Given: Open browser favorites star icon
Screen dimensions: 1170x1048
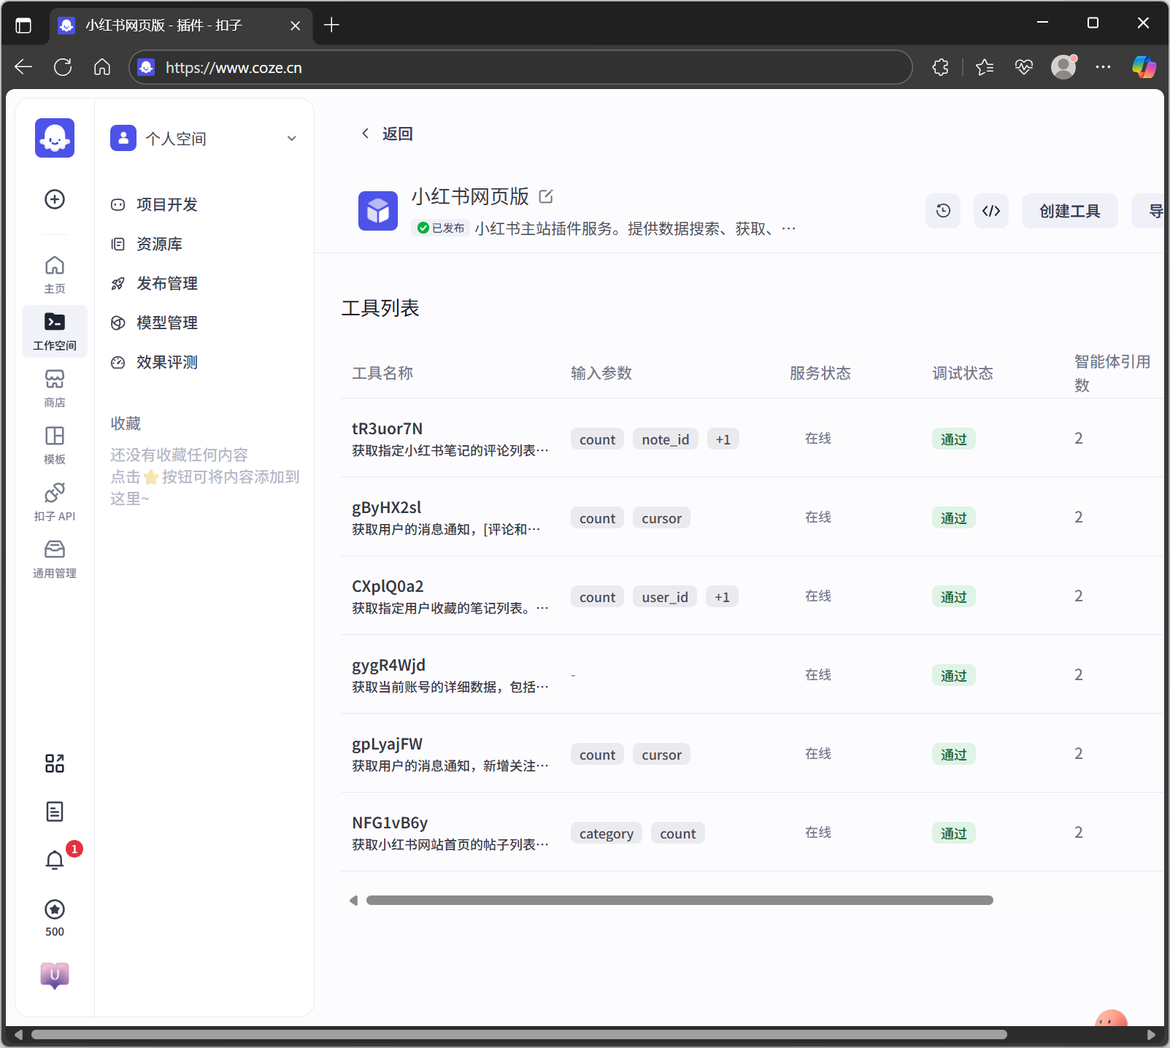Looking at the screenshot, I should pyautogui.click(x=985, y=67).
